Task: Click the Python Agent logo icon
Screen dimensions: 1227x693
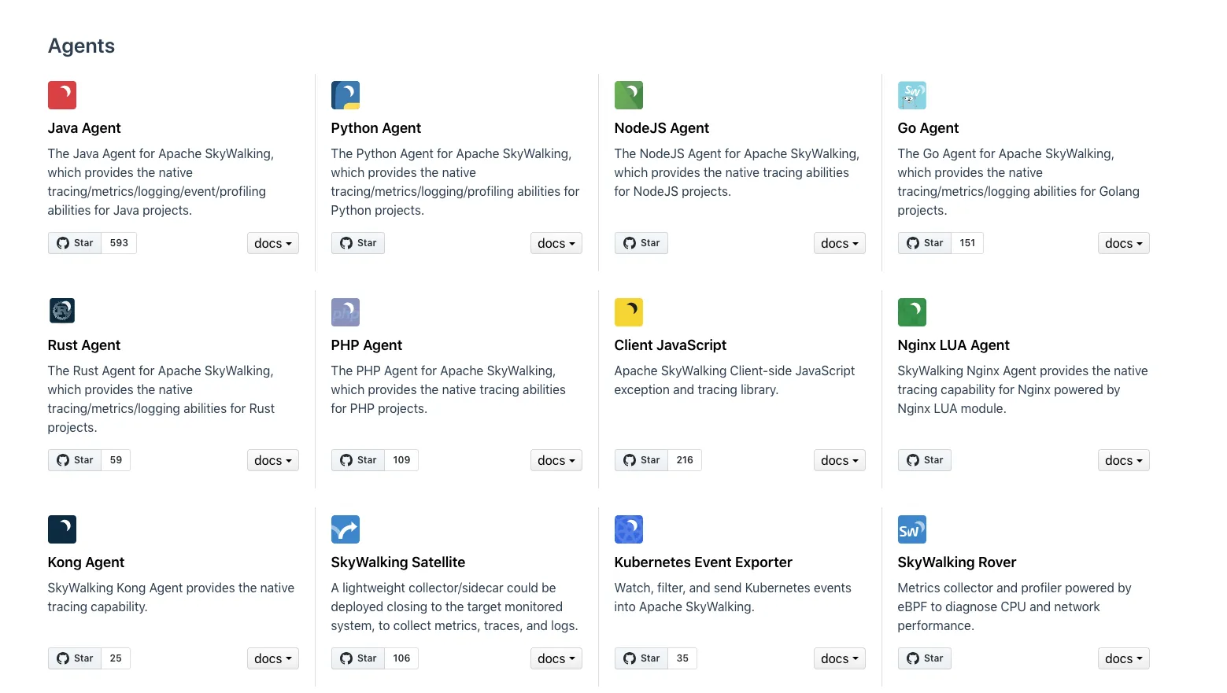Action: click(x=346, y=95)
